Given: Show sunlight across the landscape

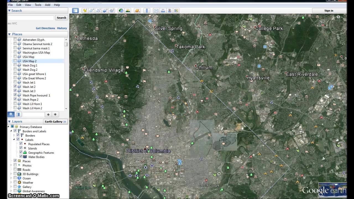Looking at the screenshot, I should point(128,11).
